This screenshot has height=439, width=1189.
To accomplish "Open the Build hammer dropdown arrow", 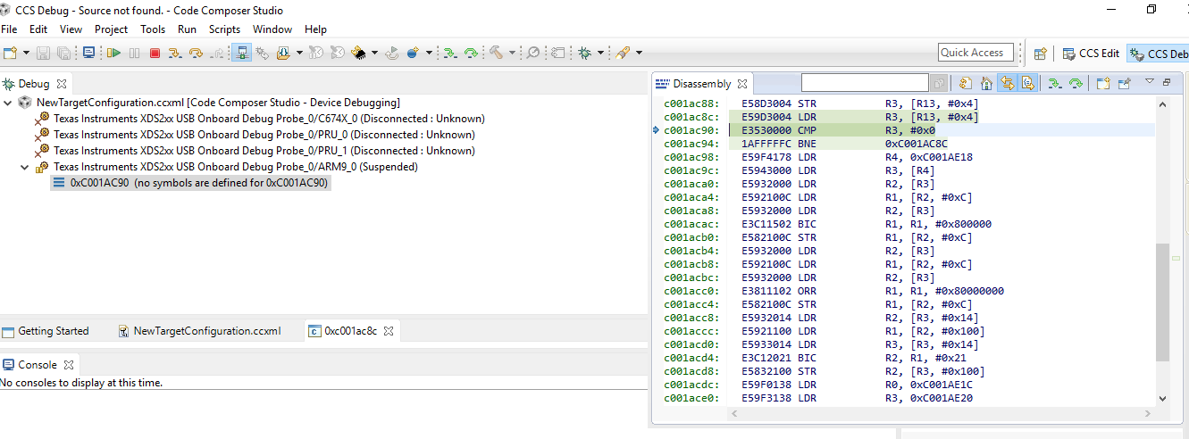I will 512,54.
